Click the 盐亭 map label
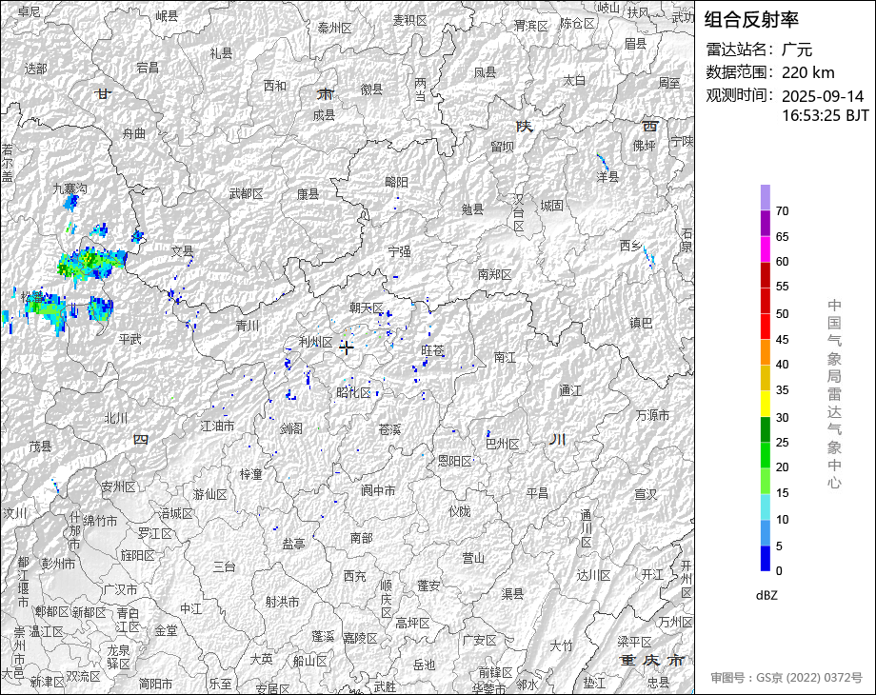 [293, 544]
